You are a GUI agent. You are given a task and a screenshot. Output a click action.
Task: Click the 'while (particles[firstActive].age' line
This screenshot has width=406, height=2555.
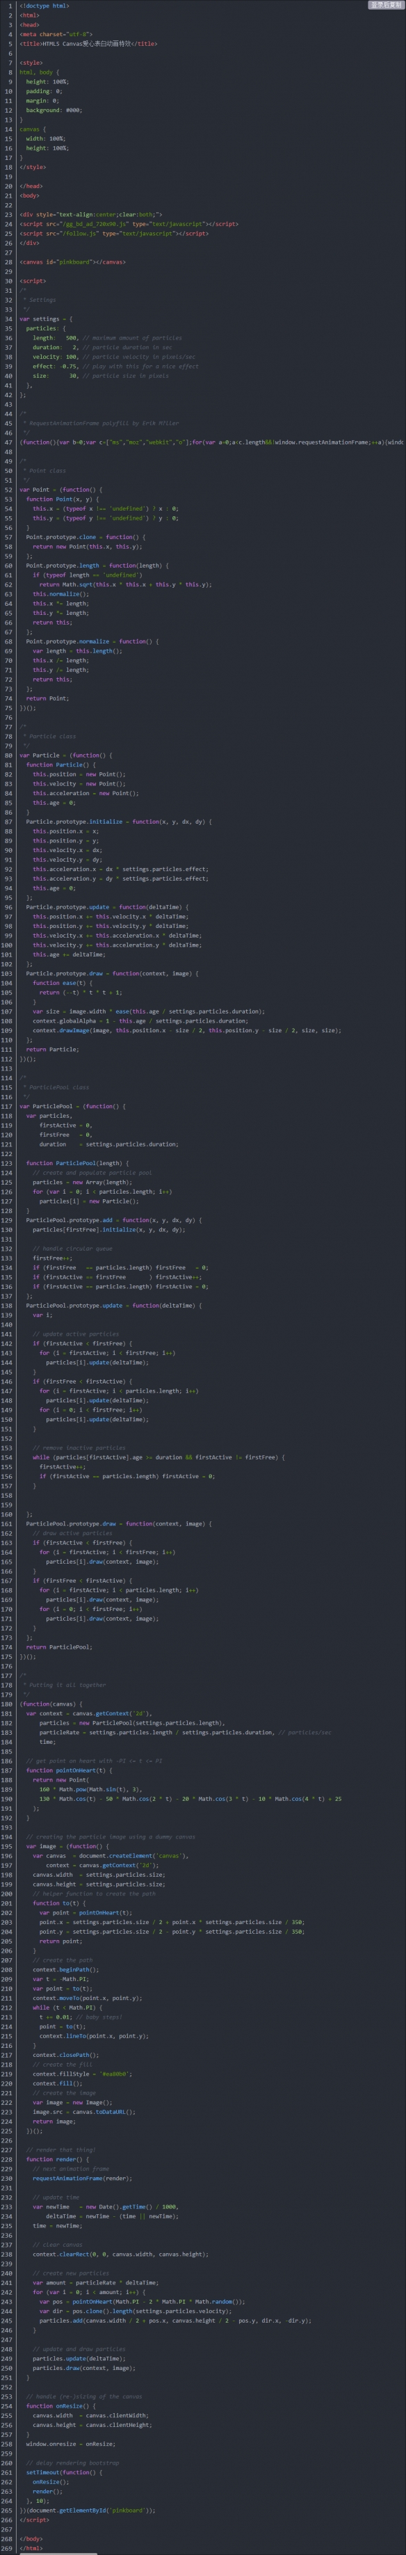[x=159, y=1458]
